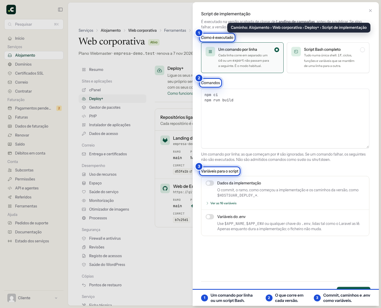Click the Serviços breadcrumb link

(x=86, y=30)
